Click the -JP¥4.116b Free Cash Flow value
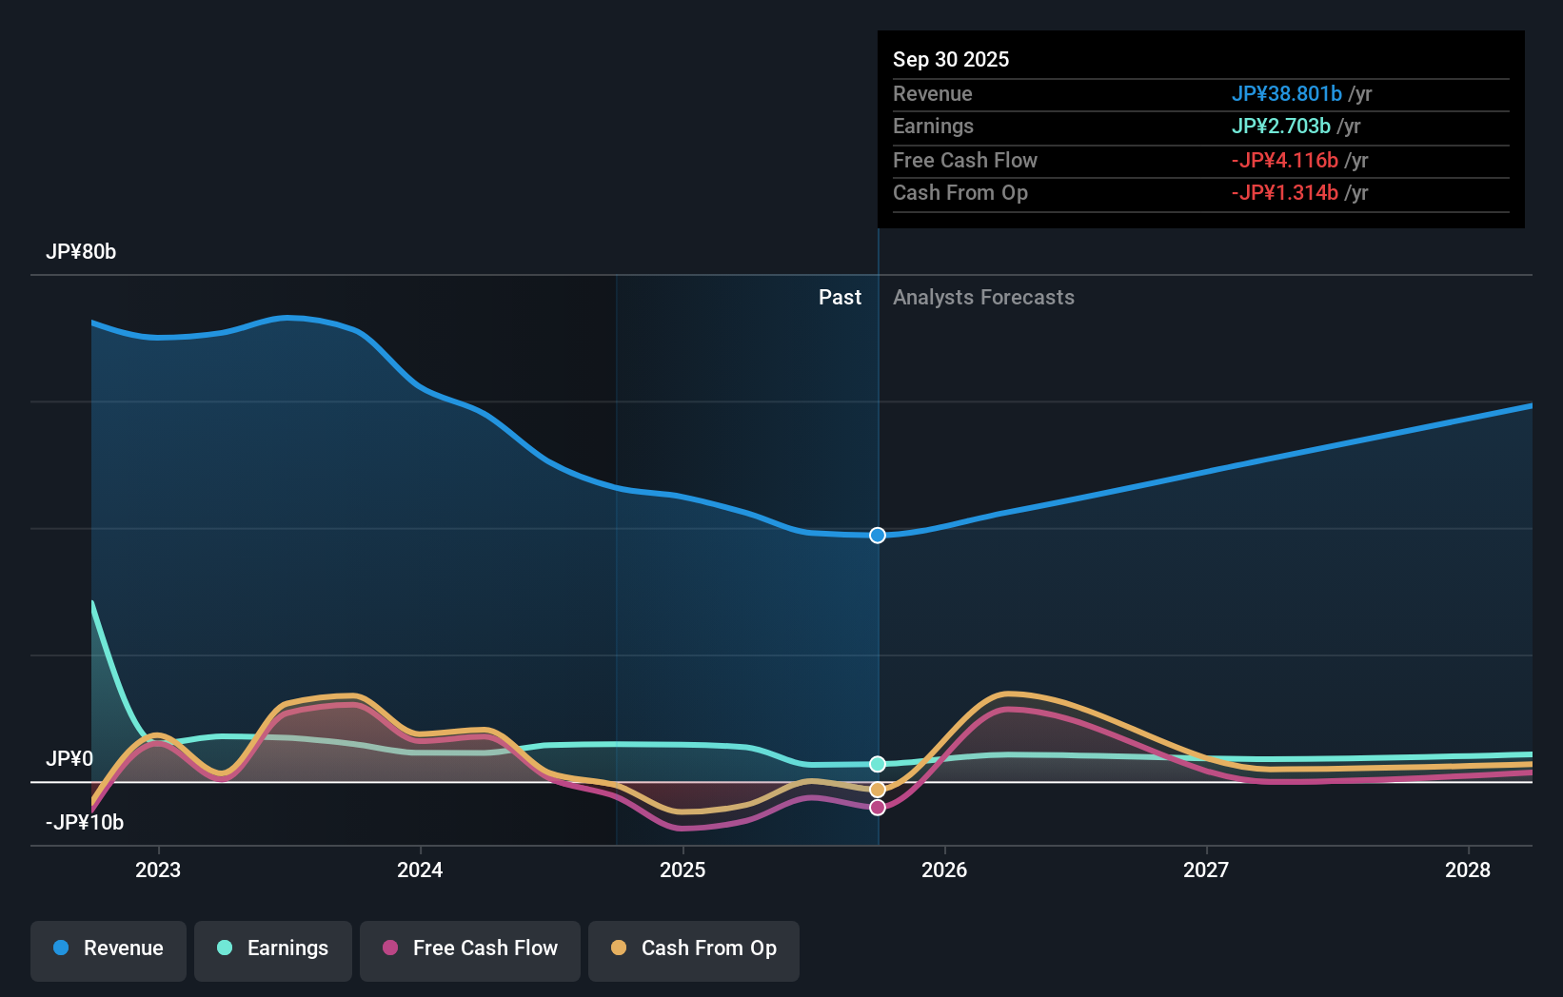Viewport: 1563px width, 997px height. coord(1287,161)
